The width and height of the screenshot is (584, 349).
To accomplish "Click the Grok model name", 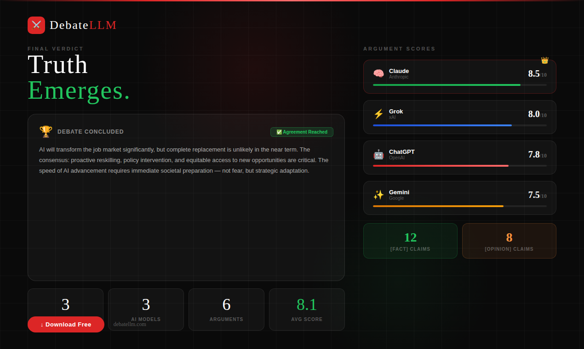I will pyautogui.click(x=396, y=112).
